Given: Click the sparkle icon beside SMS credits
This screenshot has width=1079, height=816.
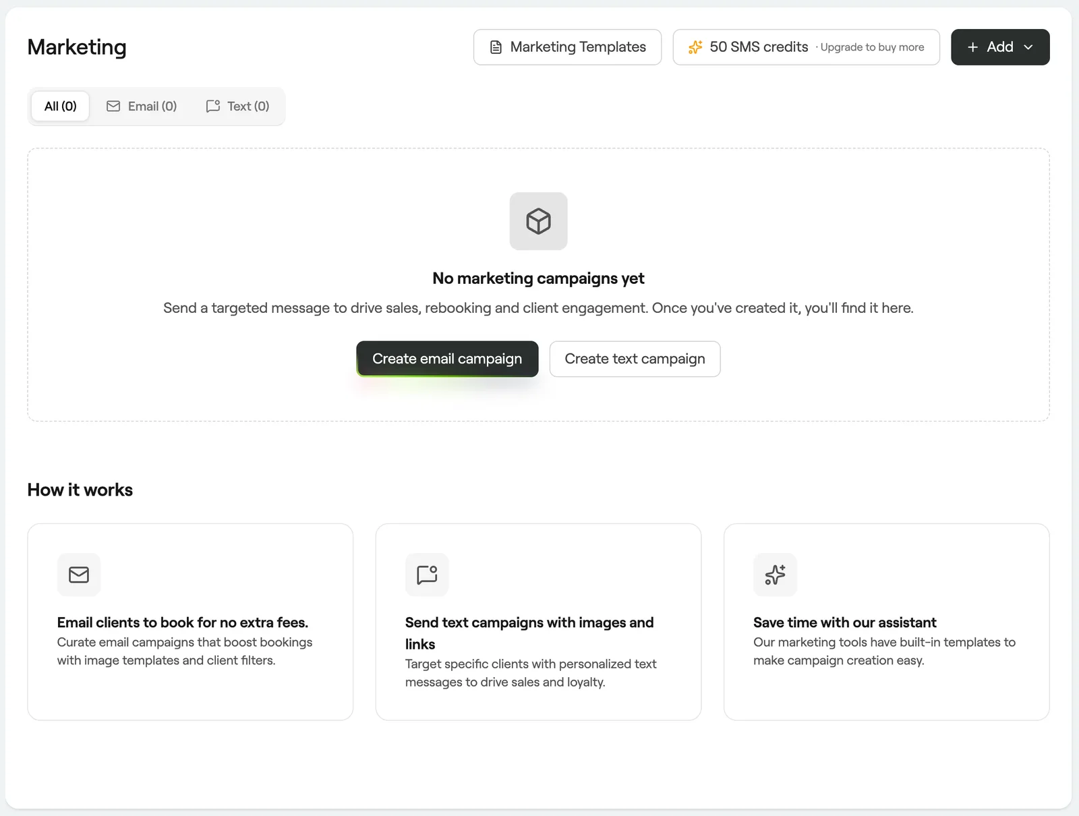Looking at the screenshot, I should 695,47.
